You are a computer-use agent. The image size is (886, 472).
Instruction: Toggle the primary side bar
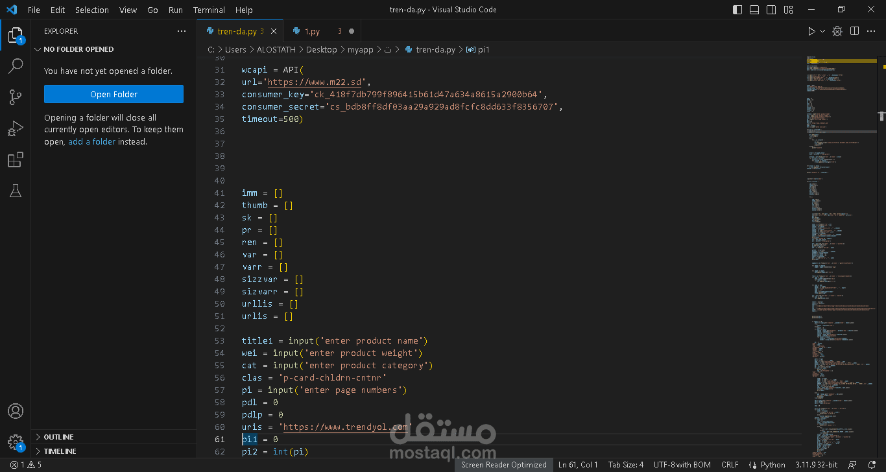737,10
